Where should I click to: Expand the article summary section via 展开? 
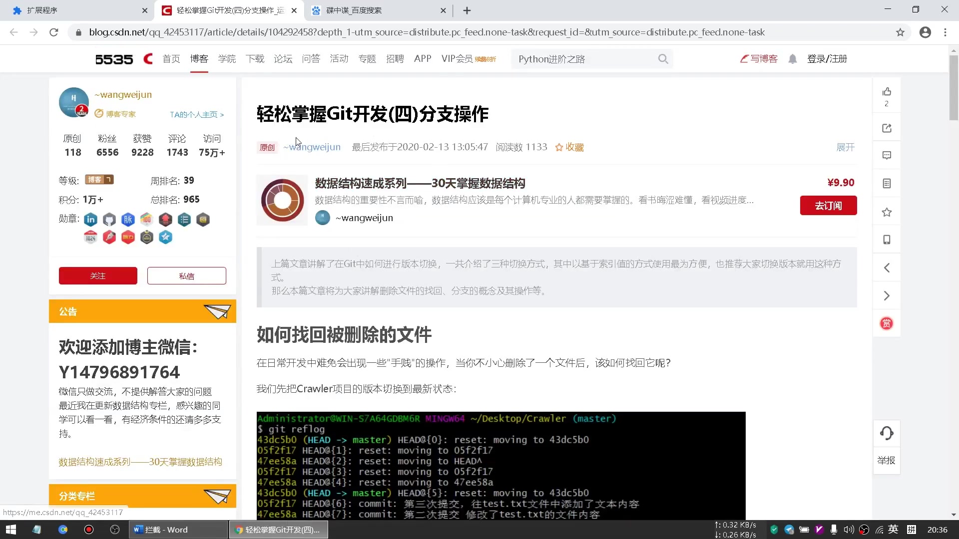click(x=846, y=147)
